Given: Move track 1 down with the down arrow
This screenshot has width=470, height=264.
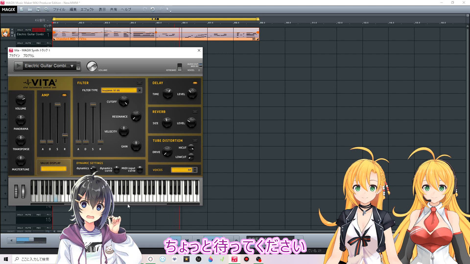Looking at the screenshot, I should [x=12, y=35].
